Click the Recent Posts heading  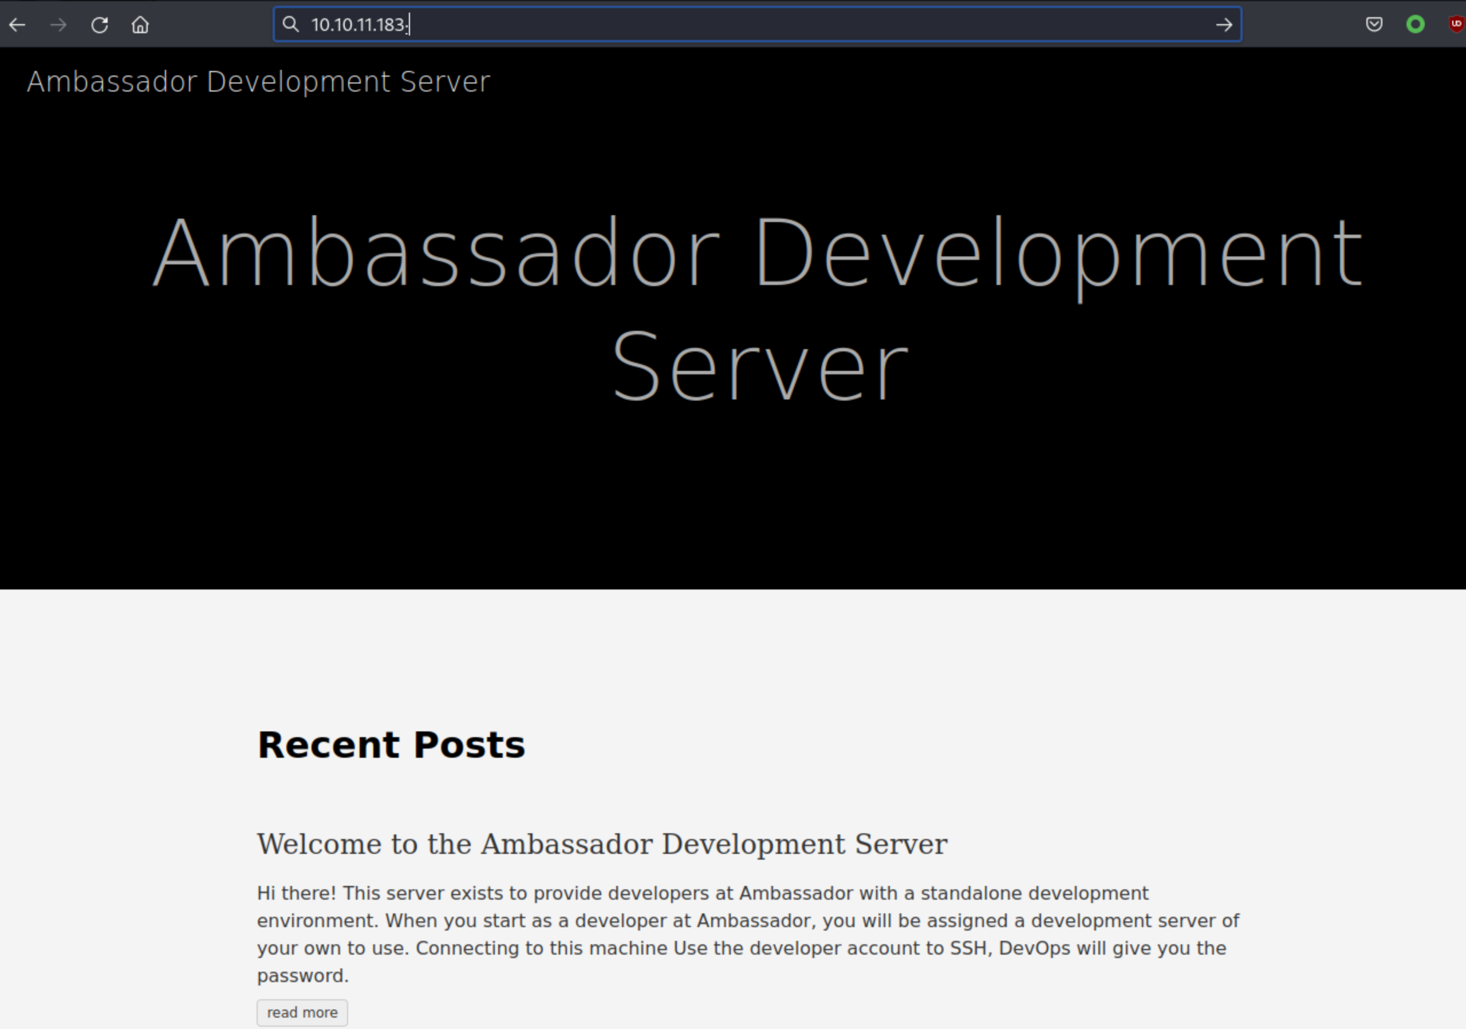(391, 745)
